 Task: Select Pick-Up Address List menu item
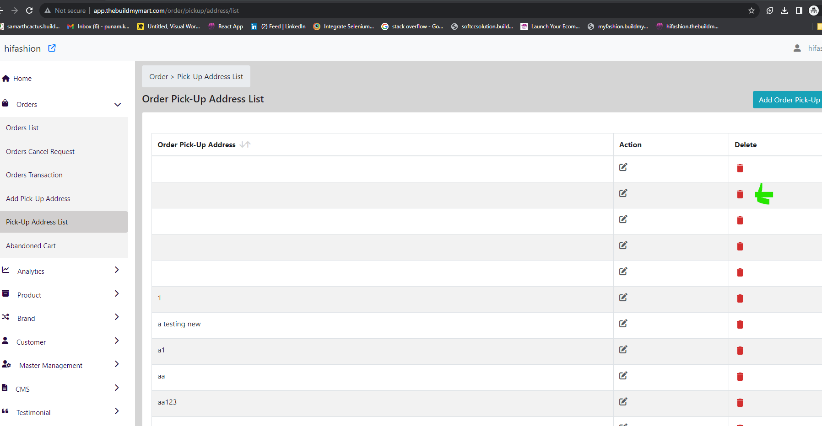64,222
